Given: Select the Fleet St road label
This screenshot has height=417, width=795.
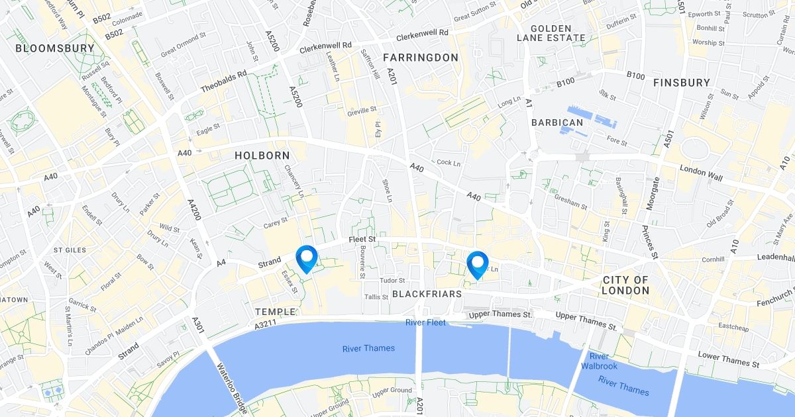Looking at the screenshot, I should [362, 238].
